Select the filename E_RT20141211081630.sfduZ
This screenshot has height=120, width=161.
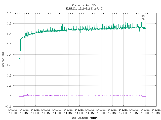point(84,8)
